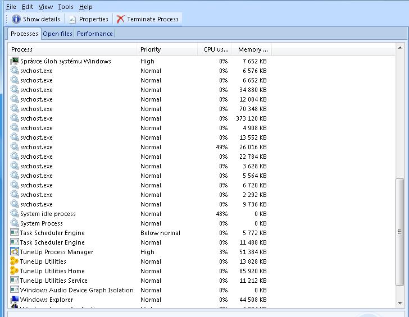Select svchost.exe row with 2 292 KB
The width and height of the screenshot is (409, 317).
pyautogui.click(x=139, y=195)
